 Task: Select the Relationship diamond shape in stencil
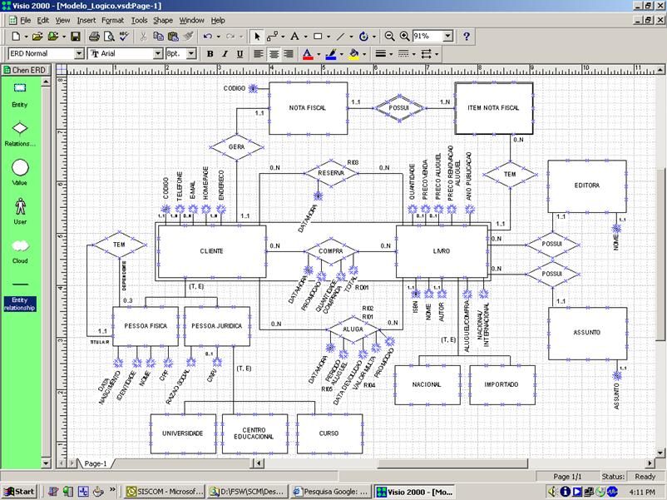pyautogui.click(x=18, y=129)
